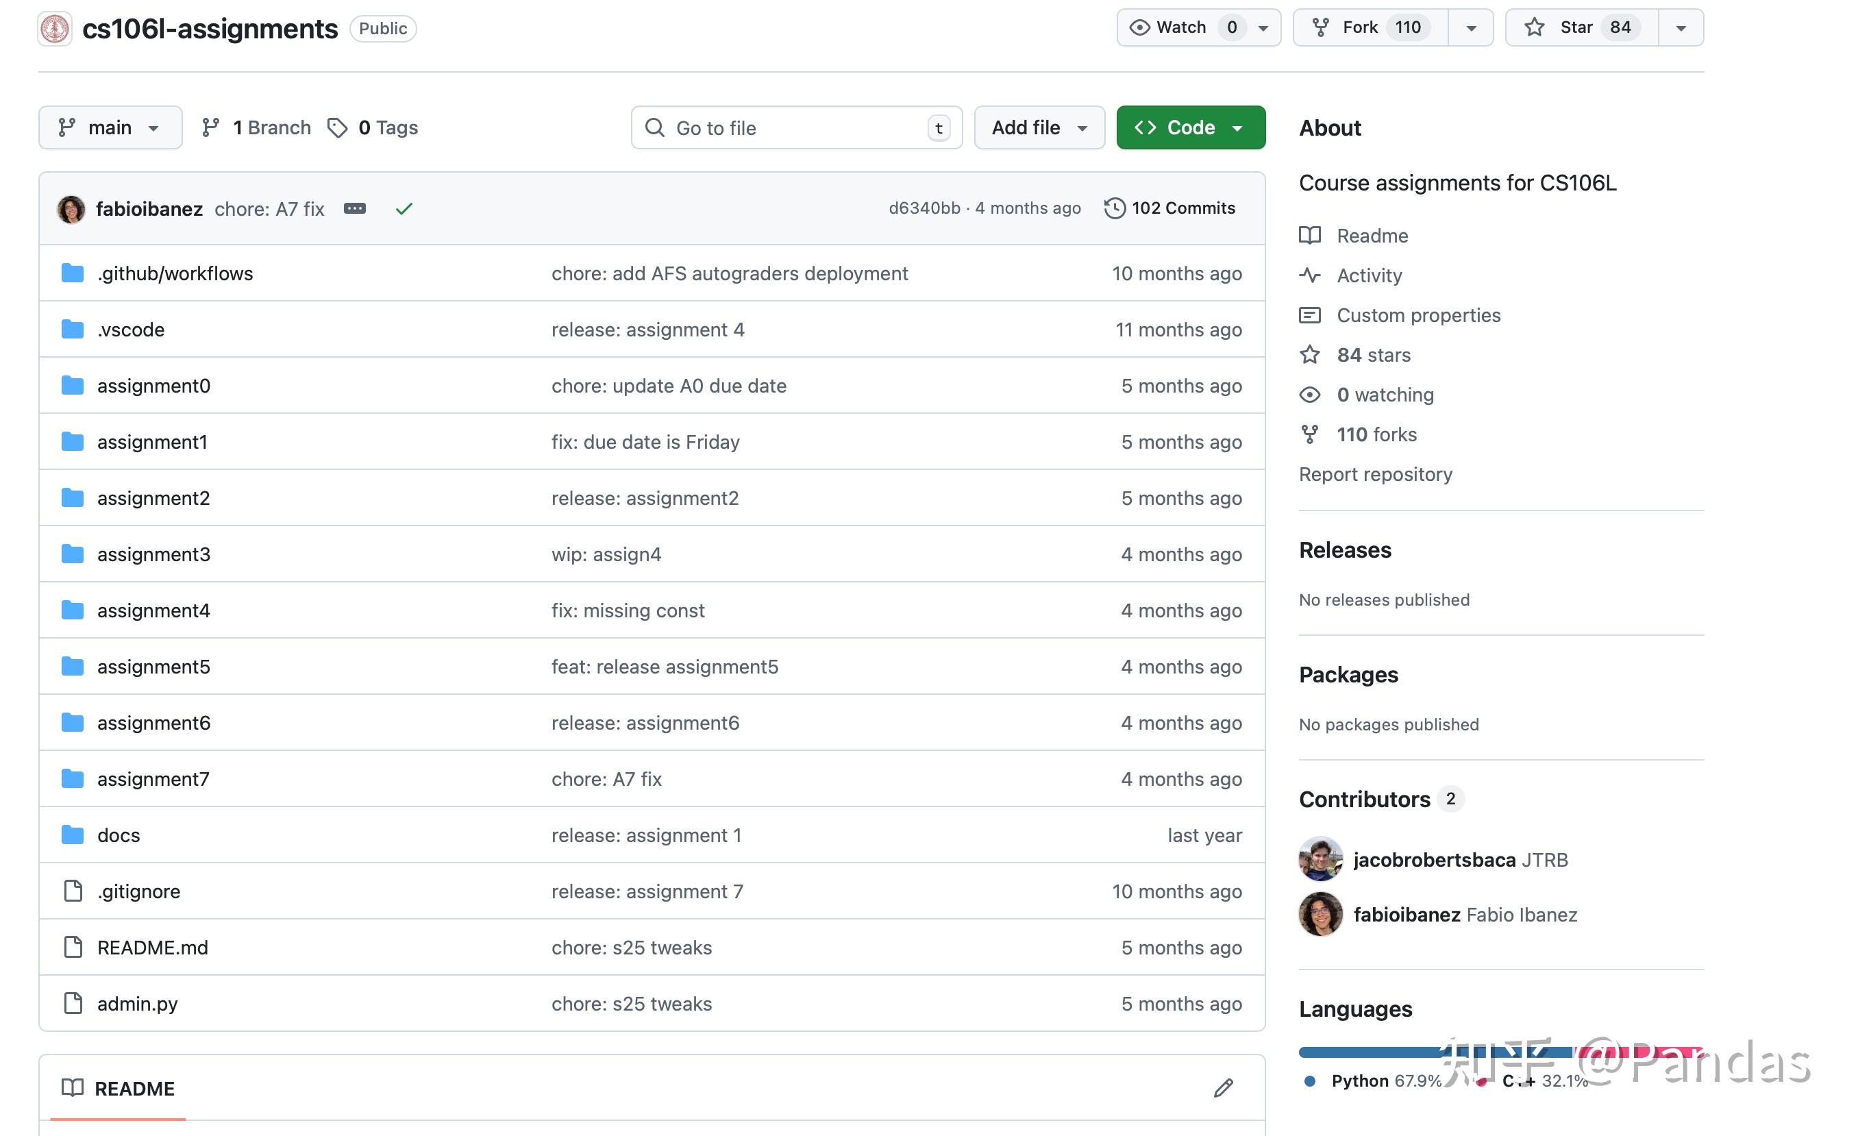Image resolution: width=1858 pixels, height=1136 pixels.
Task: Click the Activity pulse icon in About
Action: pyautogui.click(x=1310, y=275)
